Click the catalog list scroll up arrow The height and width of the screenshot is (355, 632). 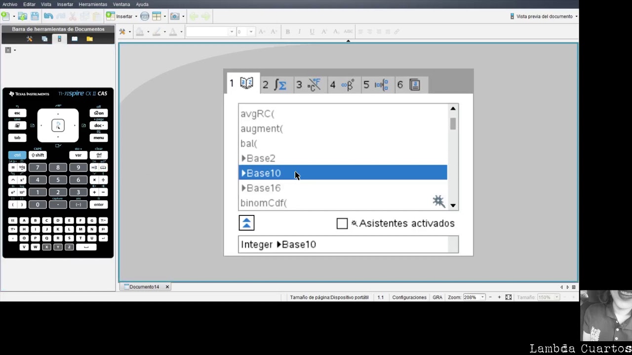coord(453,108)
